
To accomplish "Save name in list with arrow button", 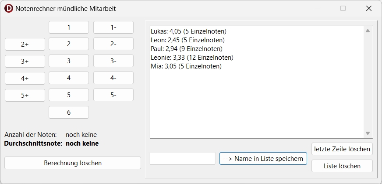I will [x=263, y=159].
